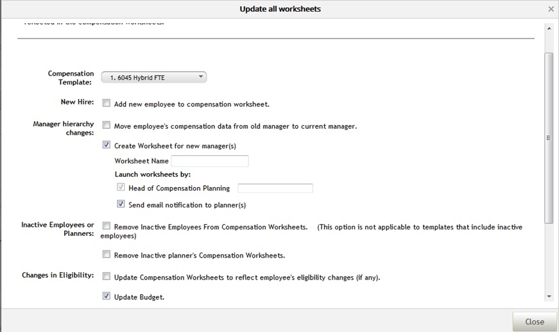Image resolution: width=559 pixels, height=332 pixels.
Task: Open the Compensation Template dropdown
Action: point(153,77)
